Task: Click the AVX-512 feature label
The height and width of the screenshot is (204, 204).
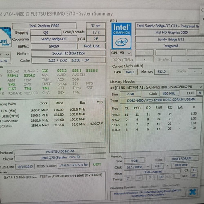Action: coord(79,75)
